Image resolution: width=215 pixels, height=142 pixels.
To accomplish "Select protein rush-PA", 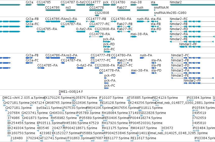I will point(142,58).
